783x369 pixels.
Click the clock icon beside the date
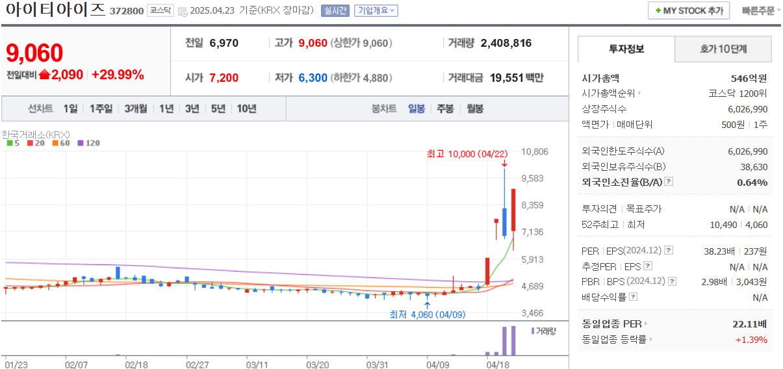[x=183, y=11]
